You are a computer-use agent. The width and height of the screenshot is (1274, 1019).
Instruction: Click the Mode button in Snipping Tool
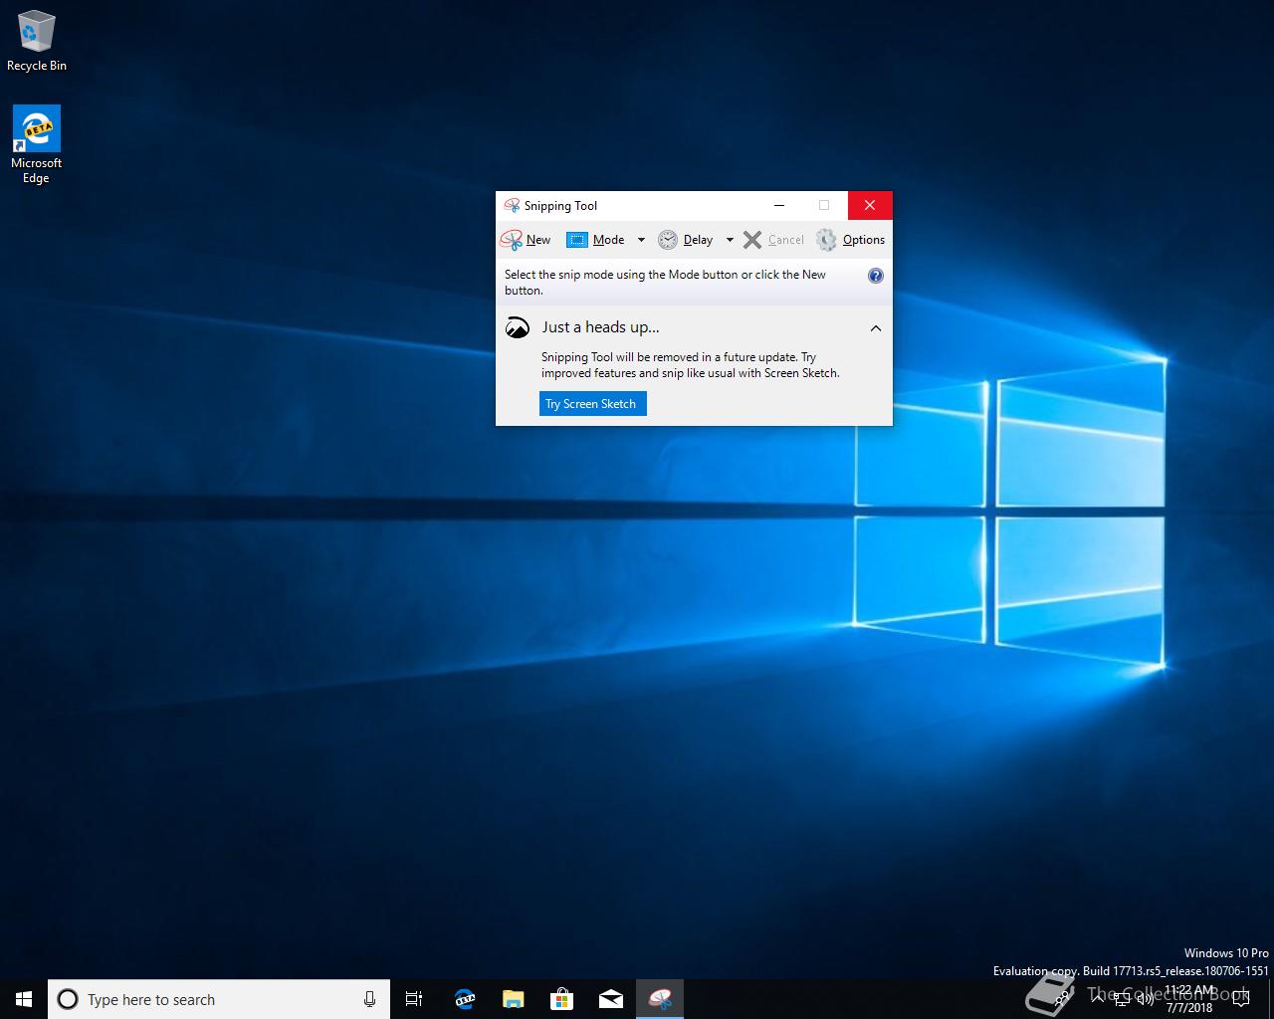click(595, 240)
